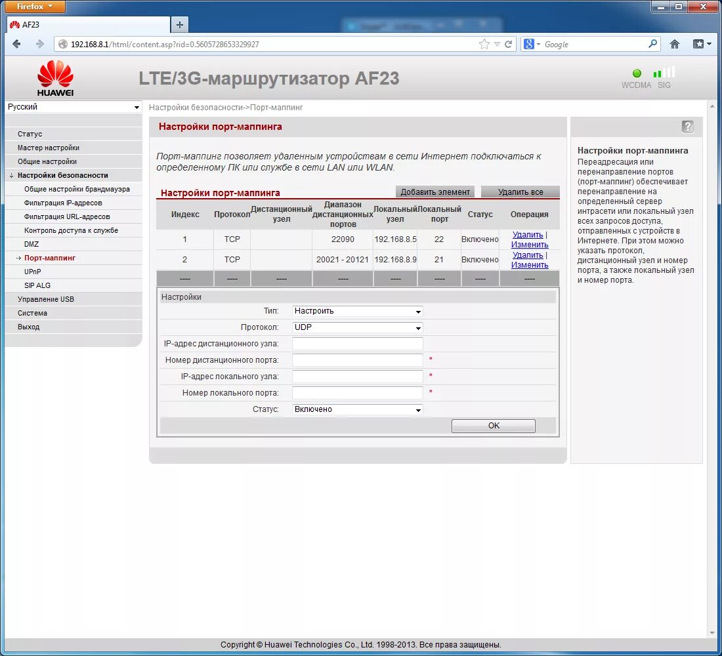722x656 pixels.
Task: Open Мастер настройки in sidebar
Action: [49, 148]
